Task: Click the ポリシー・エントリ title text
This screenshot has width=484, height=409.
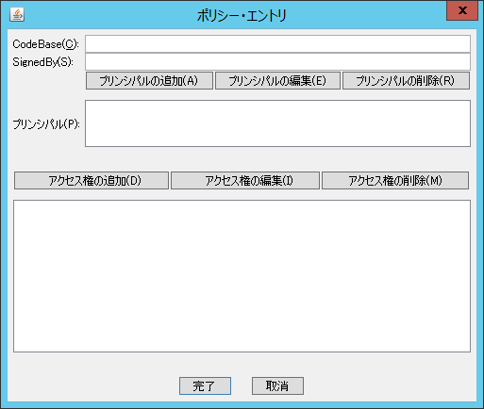Action: point(242,15)
